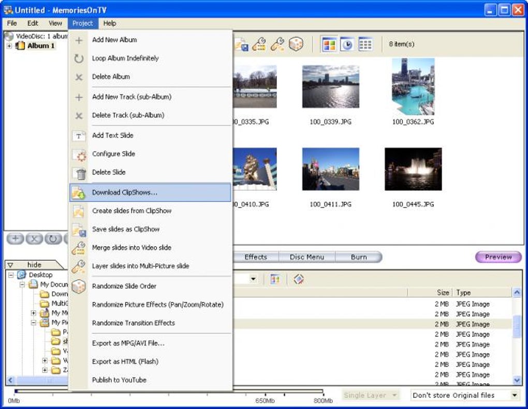
Task: Select the 100_0411.JPG street thumbnail
Action: click(330, 169)
